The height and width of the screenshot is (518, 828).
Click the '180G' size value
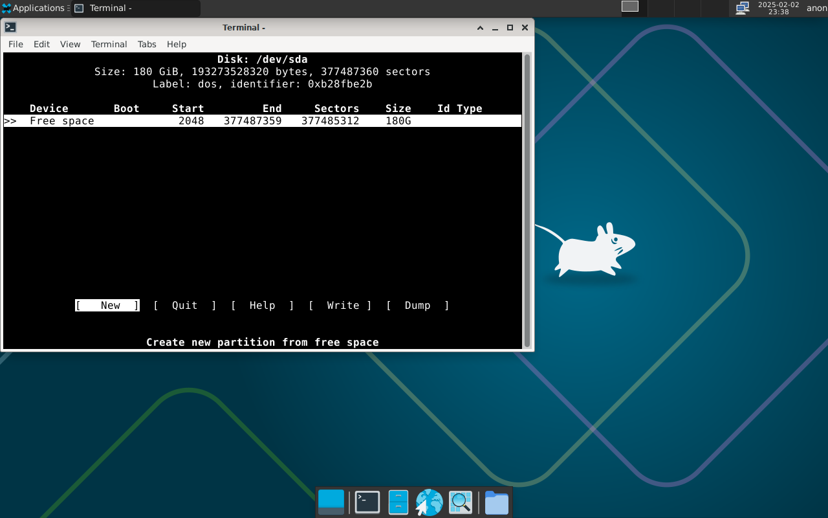click(398, 121)
